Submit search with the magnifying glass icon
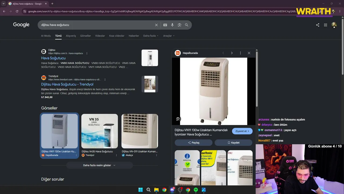 (187, 25)
